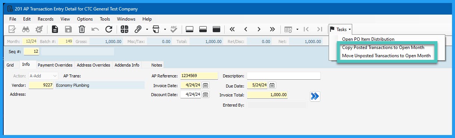Click the Economy Plumbing vendor name
This screenshot has height=138, width=455.
coord(100,85)
